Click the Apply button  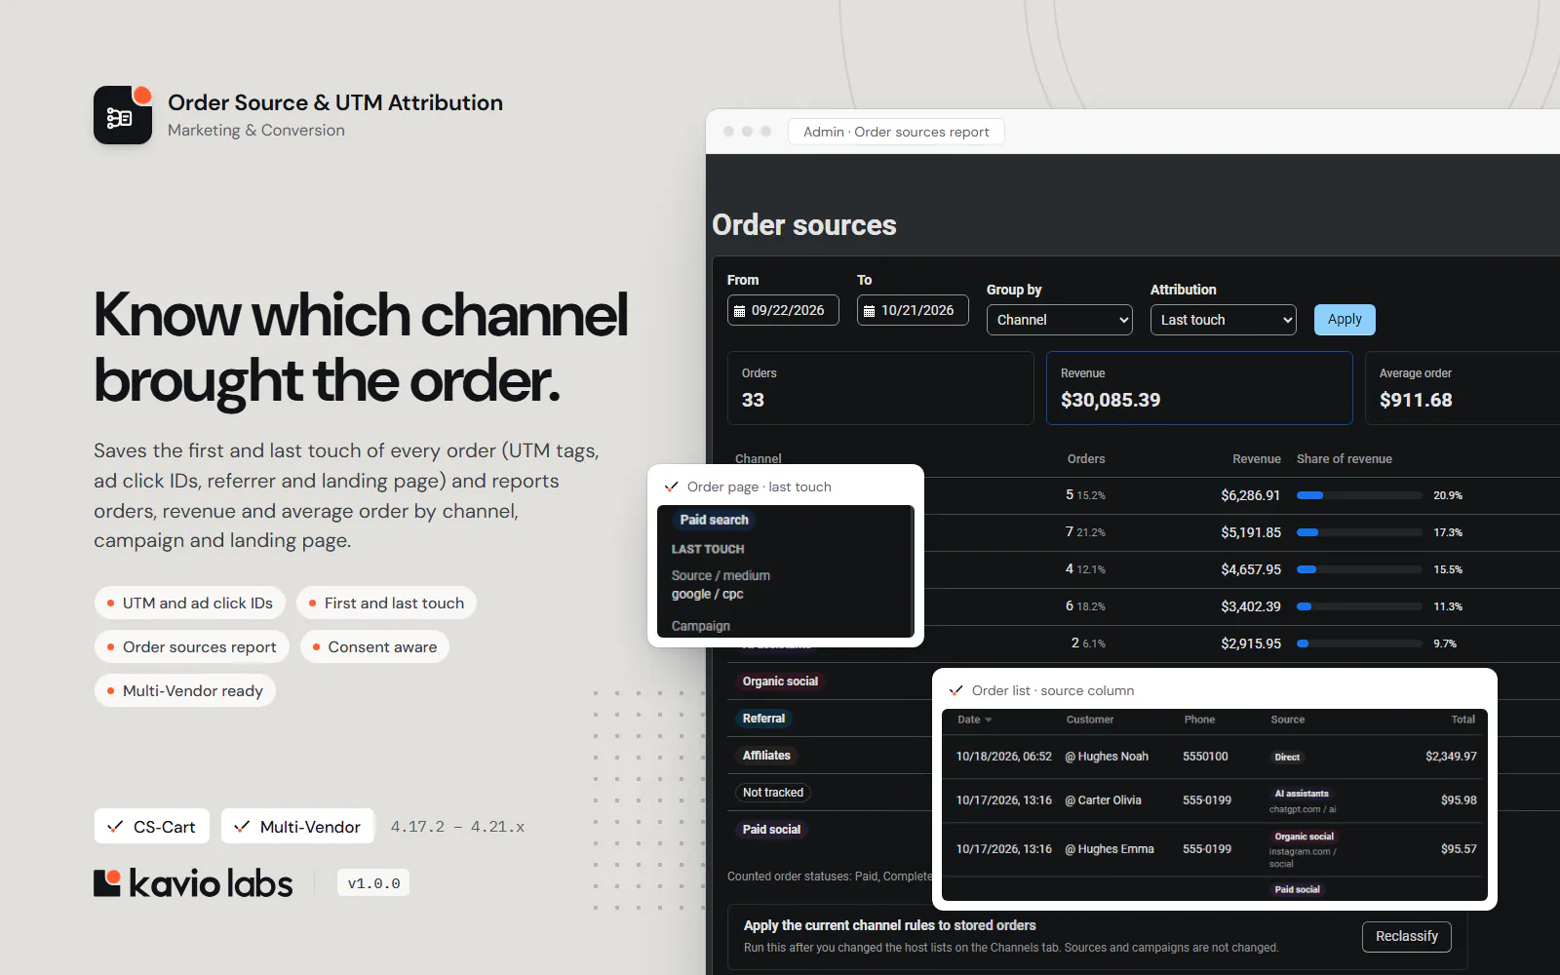point(1345,320)
